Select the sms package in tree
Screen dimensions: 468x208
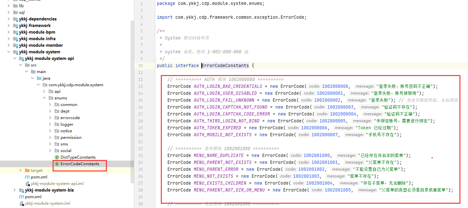(64, 144)
